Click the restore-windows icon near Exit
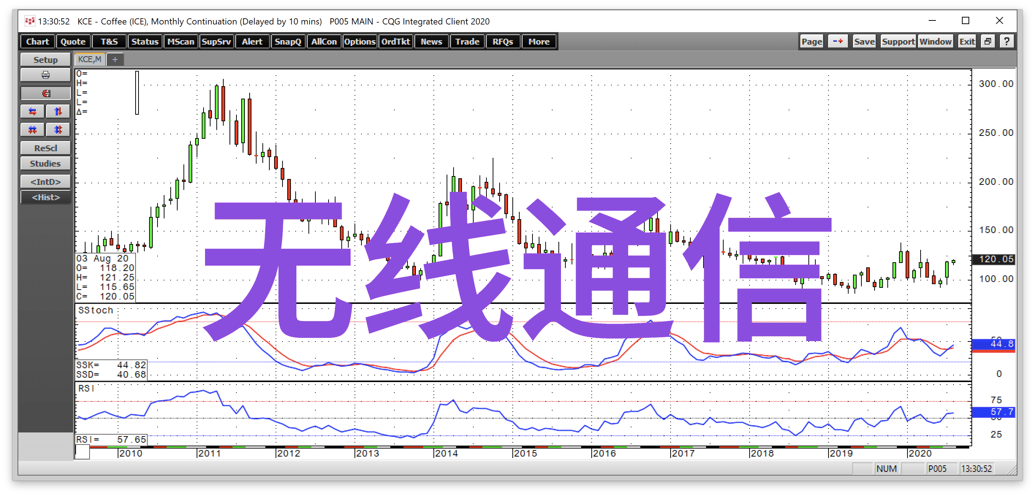Viewport: 1035px width, 496px height. pos(988,41)
